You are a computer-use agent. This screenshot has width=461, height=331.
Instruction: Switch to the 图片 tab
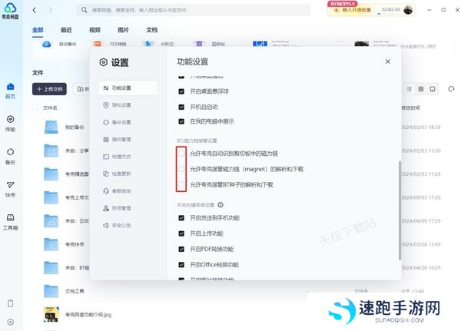123,30
